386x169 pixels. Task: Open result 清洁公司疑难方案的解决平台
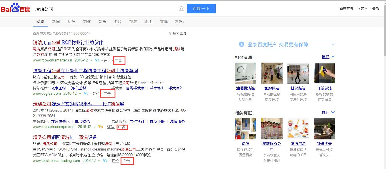pos(79,104)
